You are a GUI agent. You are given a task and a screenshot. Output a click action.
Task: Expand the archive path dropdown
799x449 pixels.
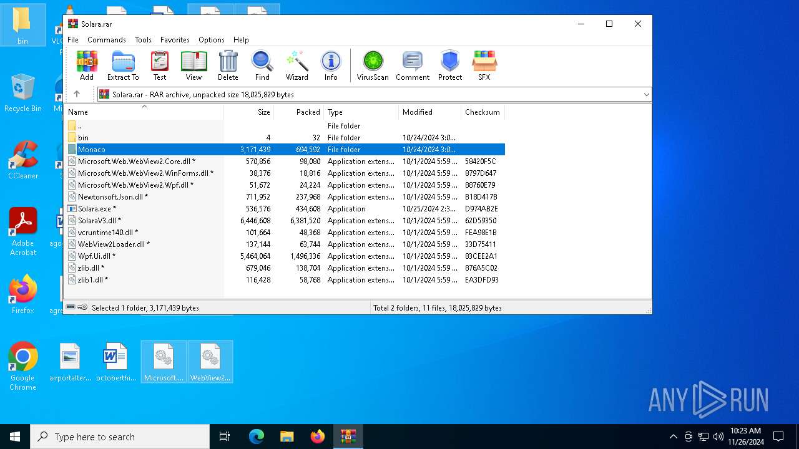646,95
